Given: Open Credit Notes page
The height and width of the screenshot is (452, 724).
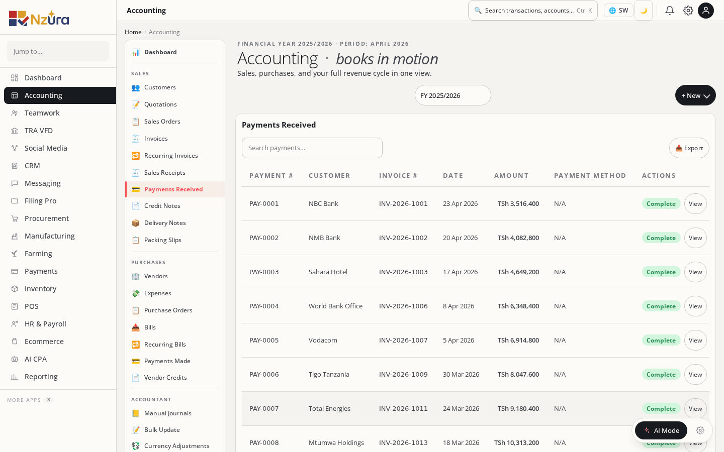Looking at the screenshot, I should 175,206.
